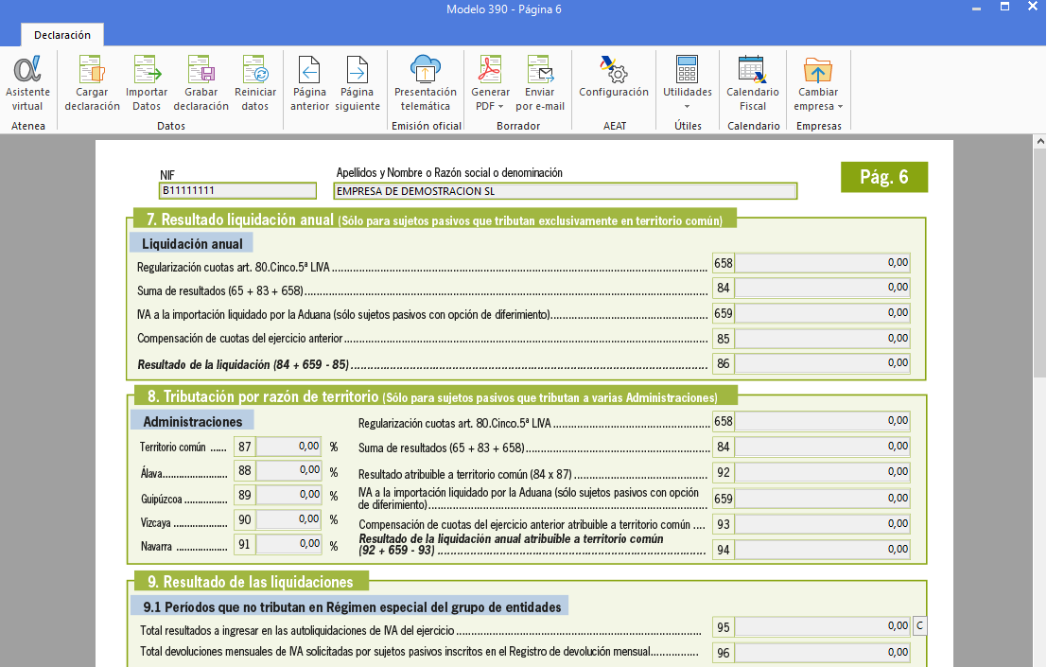Expand the Cambiar empresa dropdown arrow
1047x667 pixels.
(840, 107)
